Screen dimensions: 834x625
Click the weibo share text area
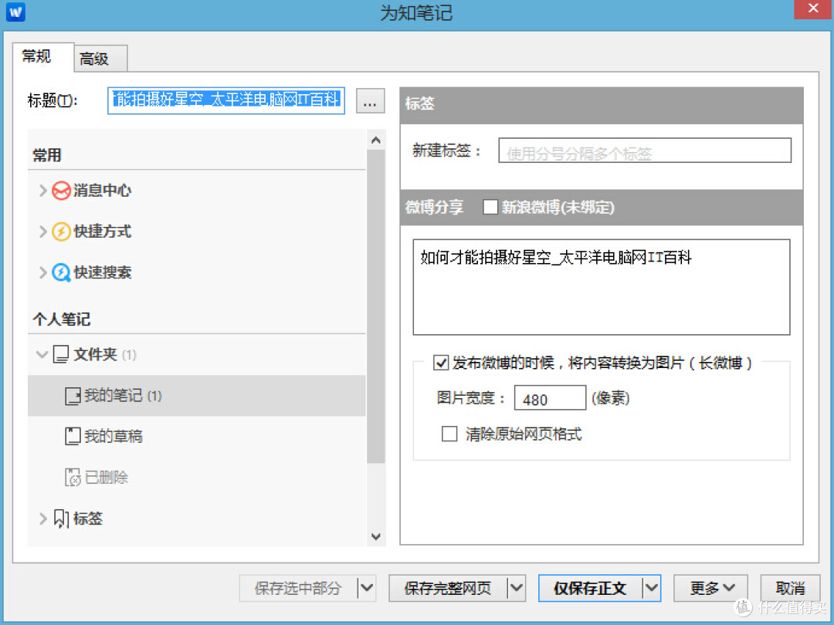coord(601,287)
